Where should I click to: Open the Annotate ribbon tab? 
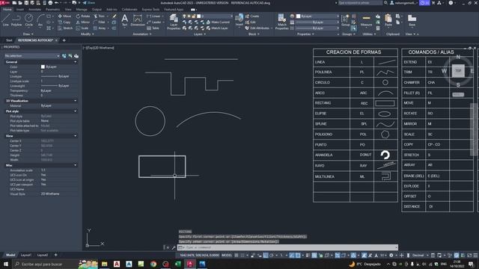coord(34,10)
